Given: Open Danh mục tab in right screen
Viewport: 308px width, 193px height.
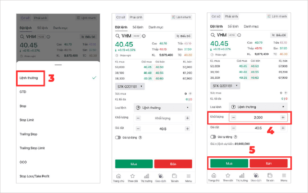Looking at the screenshot, I should pos(251,26).
